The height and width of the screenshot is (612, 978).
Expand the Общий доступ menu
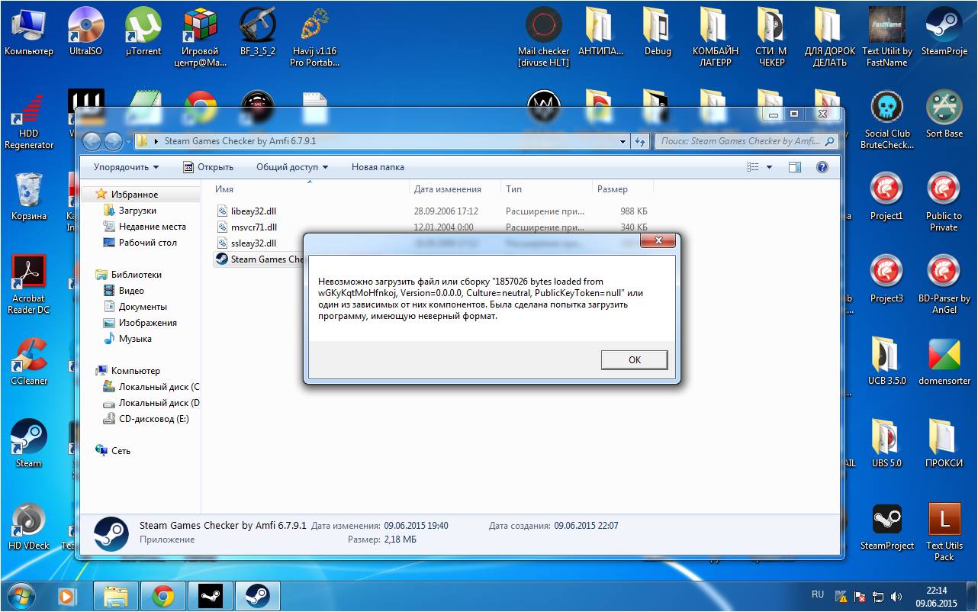point(292,167)
